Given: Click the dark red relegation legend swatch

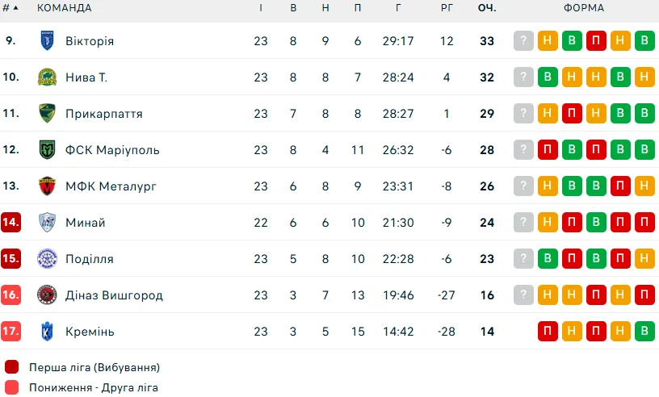Looking at the screenshot, I should point(12,367).
